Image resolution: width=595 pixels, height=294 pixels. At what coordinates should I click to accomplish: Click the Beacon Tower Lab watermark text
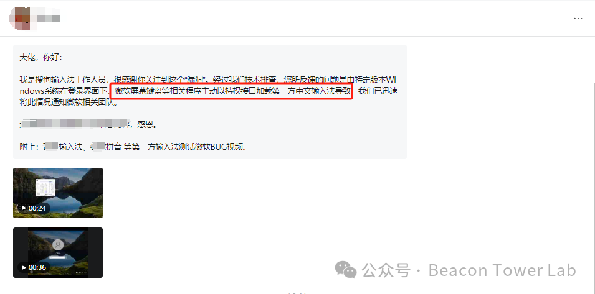502,270
